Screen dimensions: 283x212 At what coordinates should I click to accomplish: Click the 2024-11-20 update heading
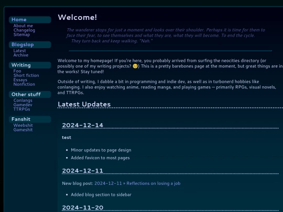[83, 207]
